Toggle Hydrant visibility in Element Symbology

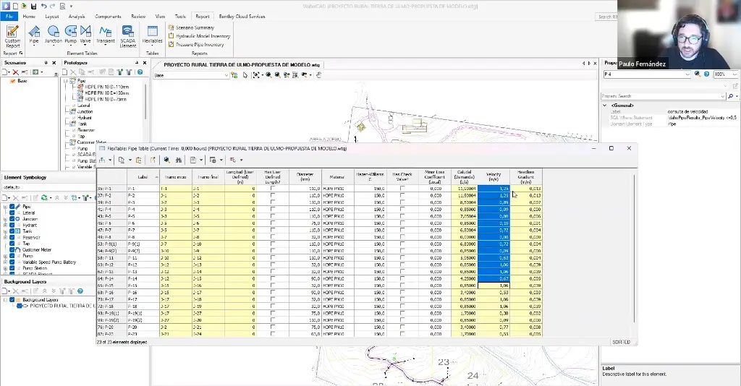point(12,225)
